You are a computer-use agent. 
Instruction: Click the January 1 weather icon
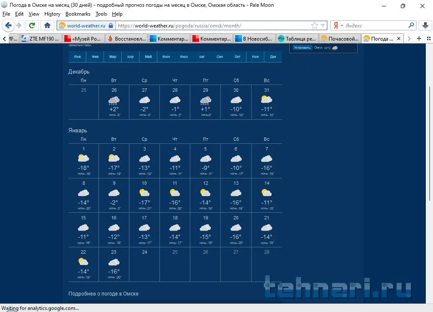tap(83, 158)
